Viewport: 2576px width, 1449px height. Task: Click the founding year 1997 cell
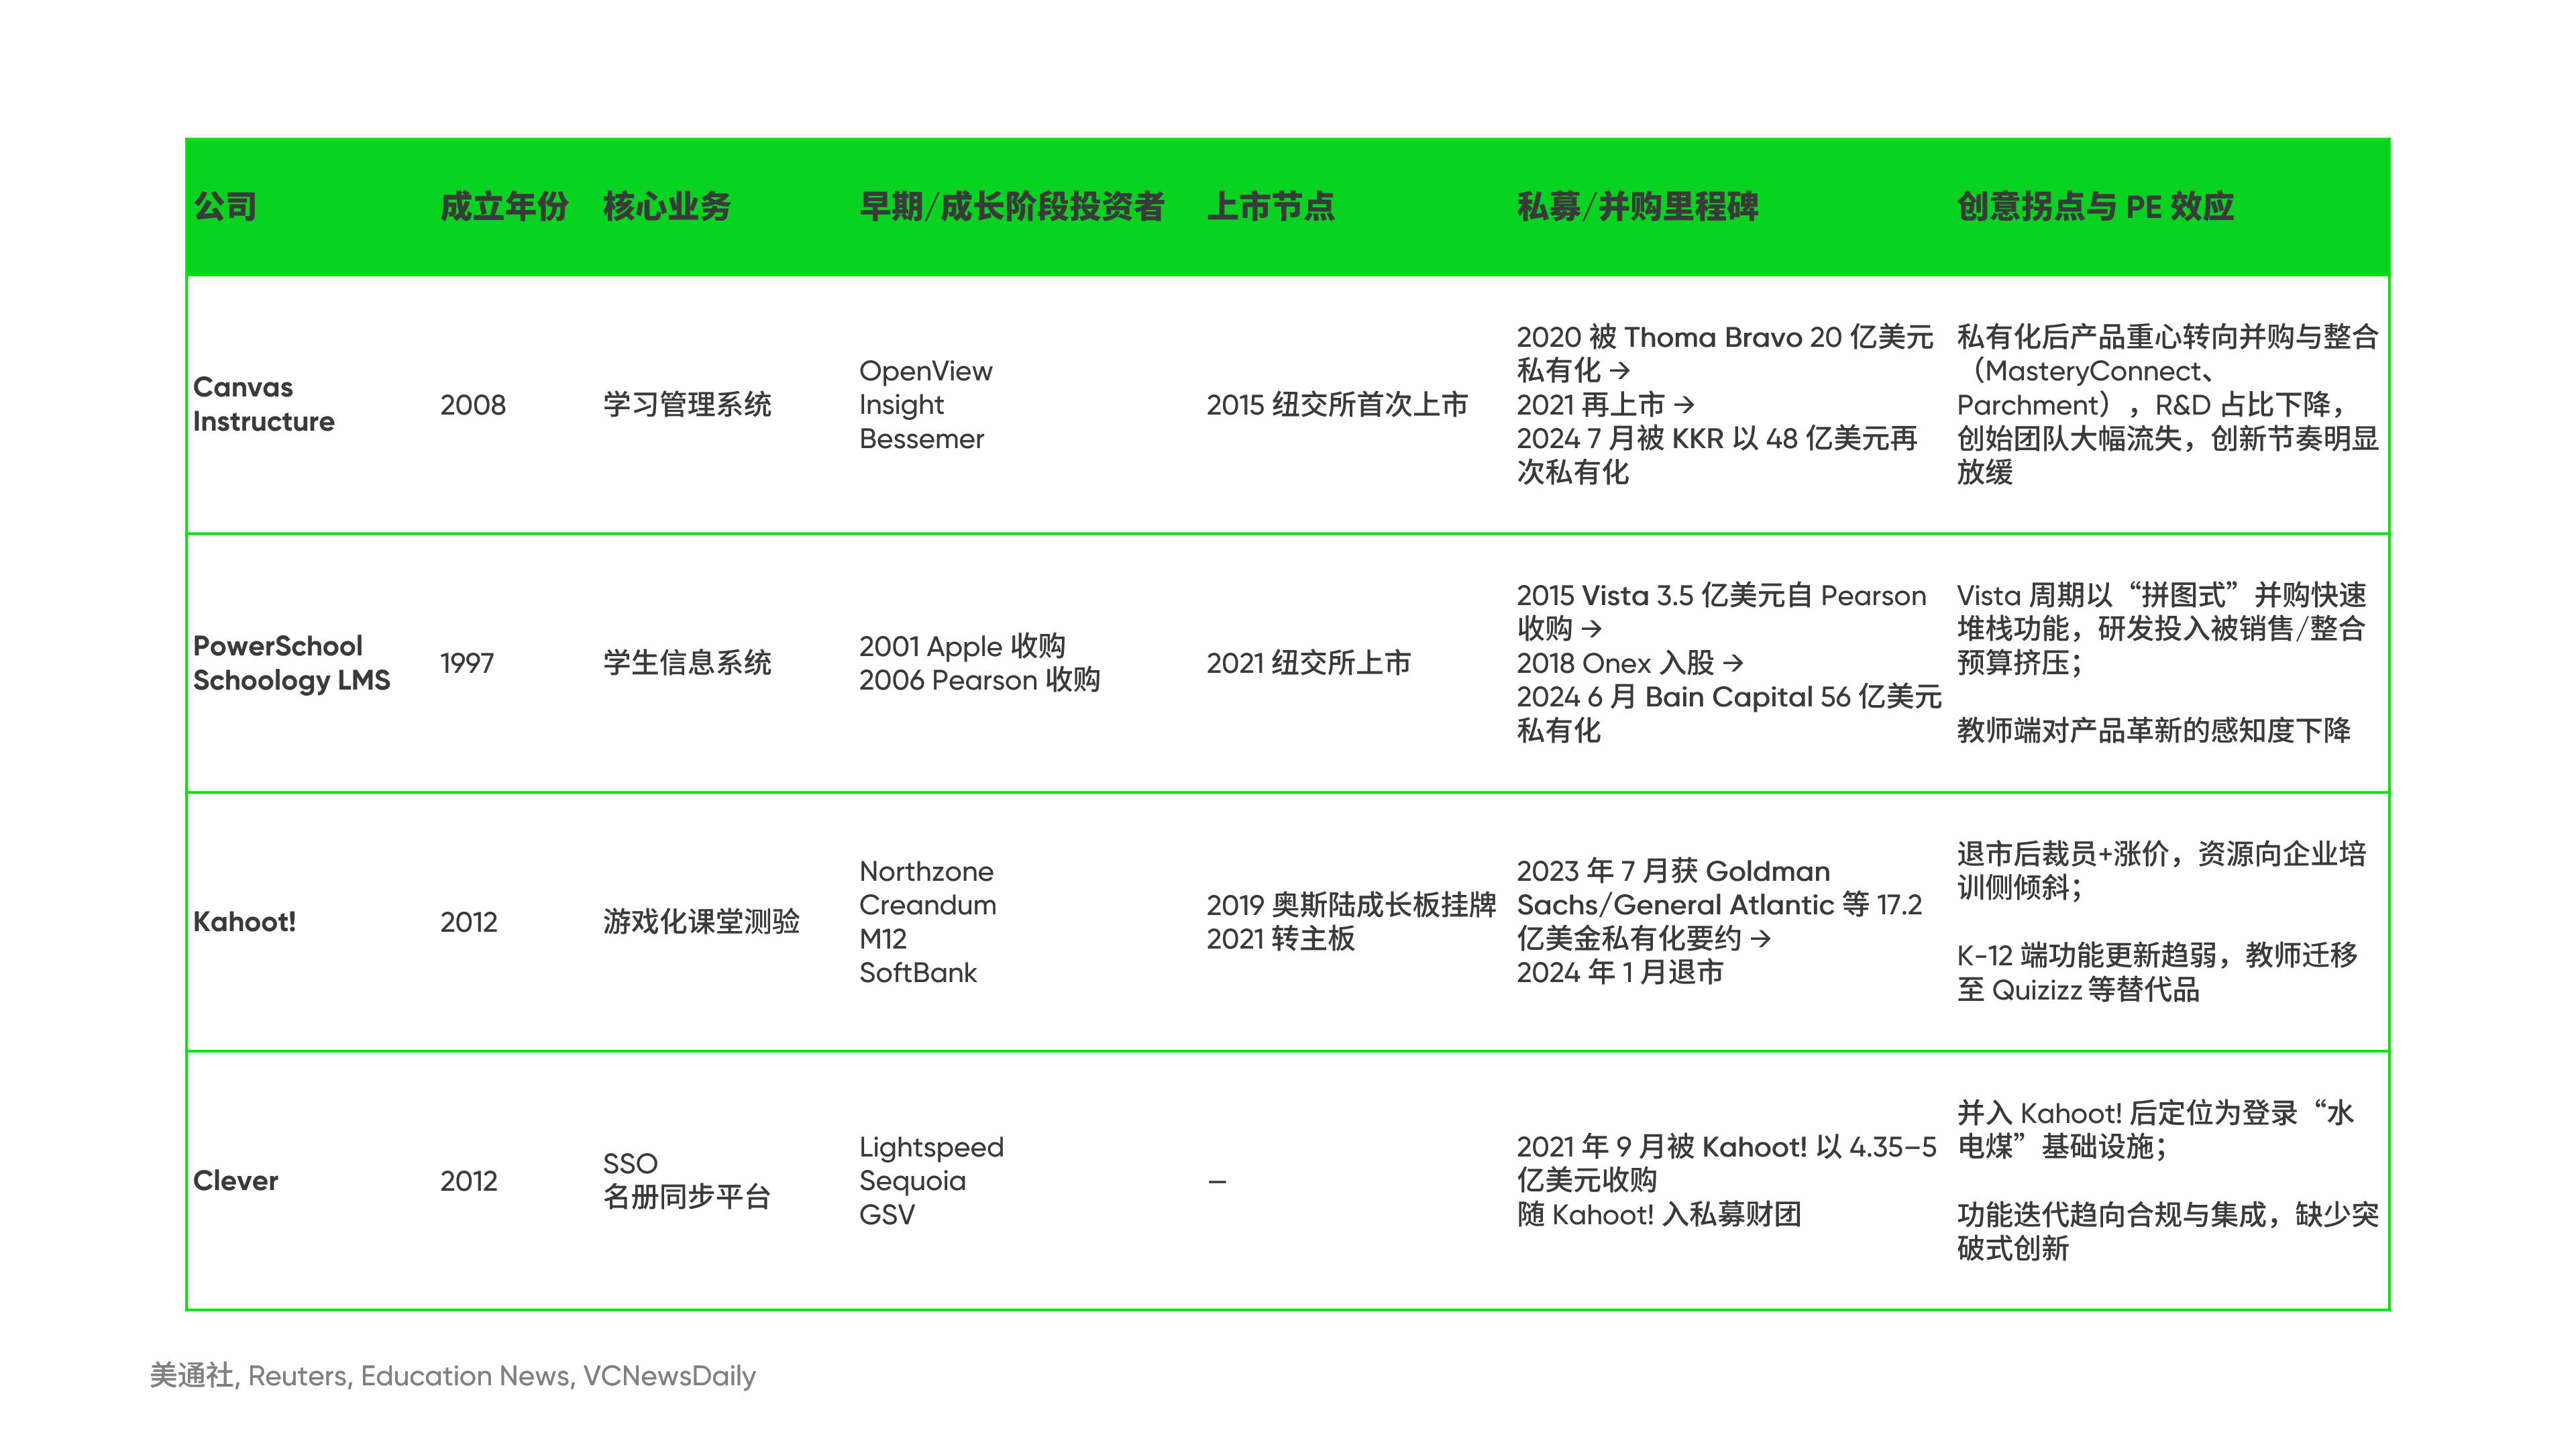[x=467, y=663]
